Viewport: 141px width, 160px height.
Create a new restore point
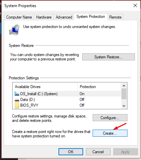pos(110,133)
